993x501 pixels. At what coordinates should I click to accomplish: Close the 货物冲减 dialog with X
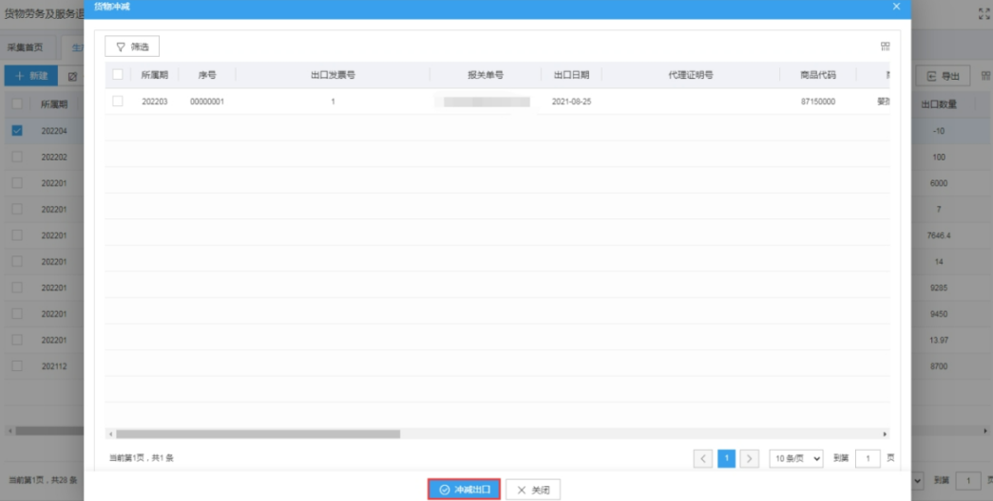[x=896, y=7]
